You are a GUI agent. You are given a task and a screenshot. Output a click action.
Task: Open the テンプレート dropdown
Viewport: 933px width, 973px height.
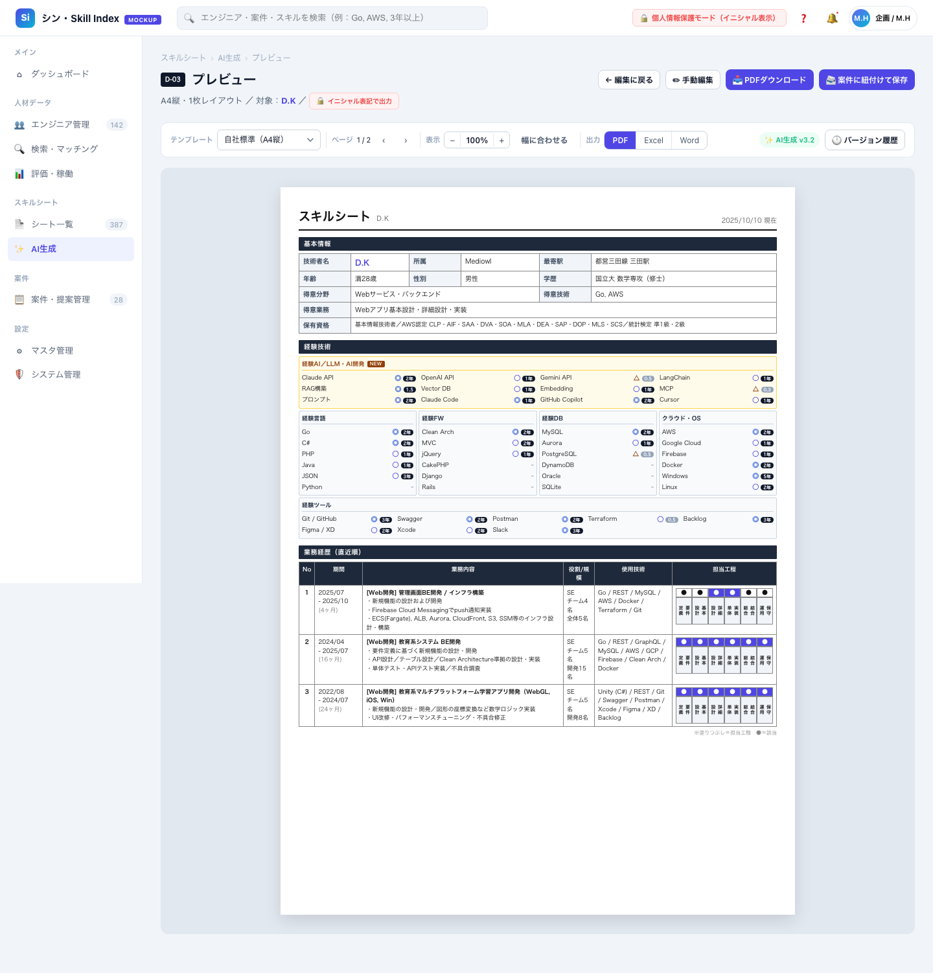pos(269,140)
